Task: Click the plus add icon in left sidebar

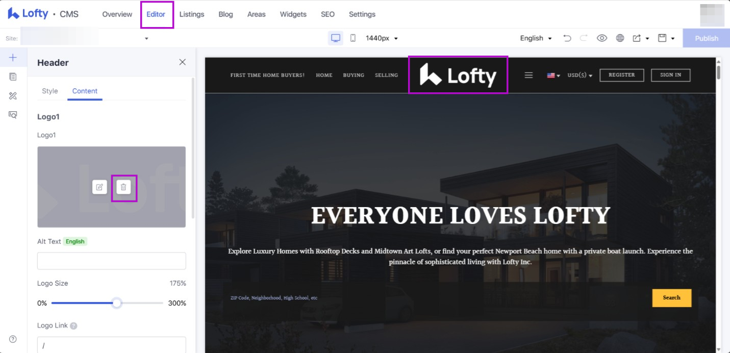Action: click(x=13, y=58)
